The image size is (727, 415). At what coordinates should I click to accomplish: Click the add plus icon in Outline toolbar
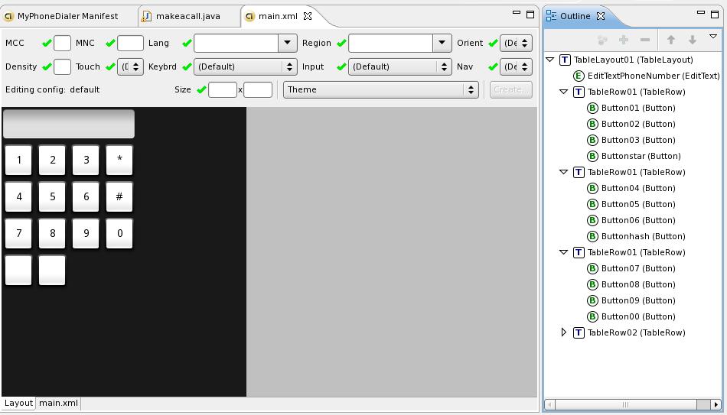624,40
